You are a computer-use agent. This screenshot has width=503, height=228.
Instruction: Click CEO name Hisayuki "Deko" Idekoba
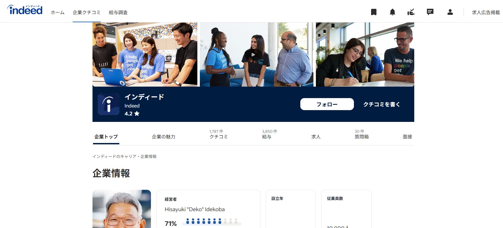tap(195, 209)
